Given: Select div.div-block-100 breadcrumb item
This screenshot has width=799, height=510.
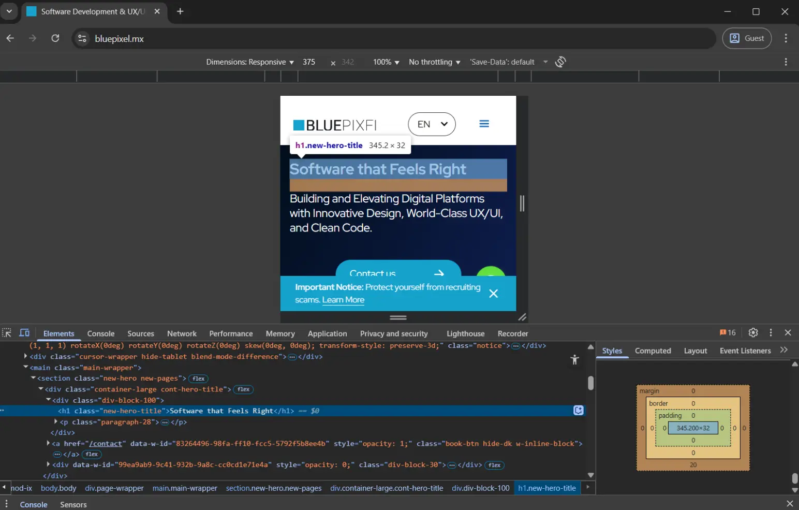Looking at the screenshot, I should 481,488.
